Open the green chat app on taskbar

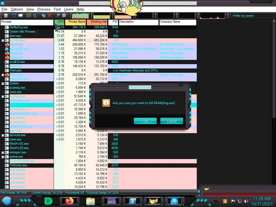click(49, 201)
